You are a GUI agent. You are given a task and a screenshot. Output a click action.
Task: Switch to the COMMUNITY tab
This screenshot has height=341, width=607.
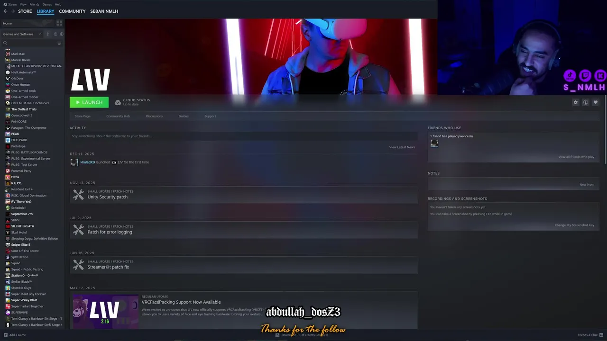click(x=72, y=11)
